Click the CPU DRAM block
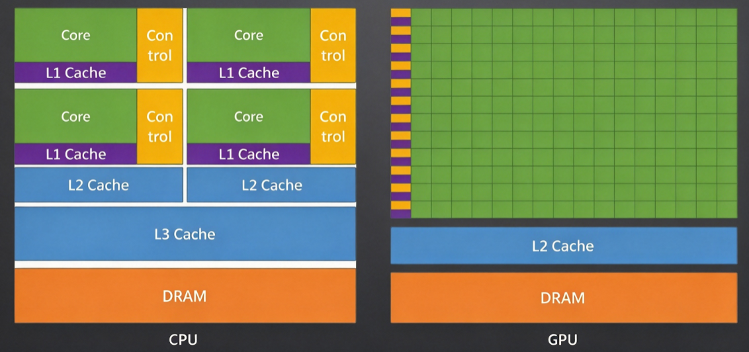Screen dimensions: 749x352 coord(185,295)
